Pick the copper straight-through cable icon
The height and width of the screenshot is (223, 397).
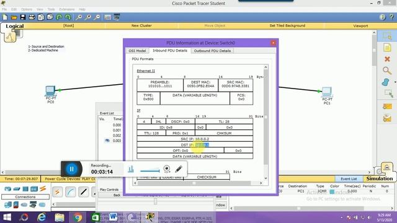[x=84, y=192]
